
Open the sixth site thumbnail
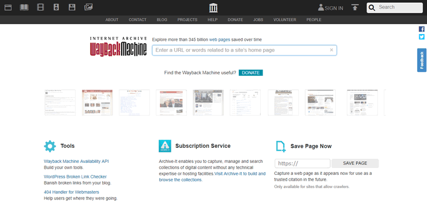pos(245,102)
